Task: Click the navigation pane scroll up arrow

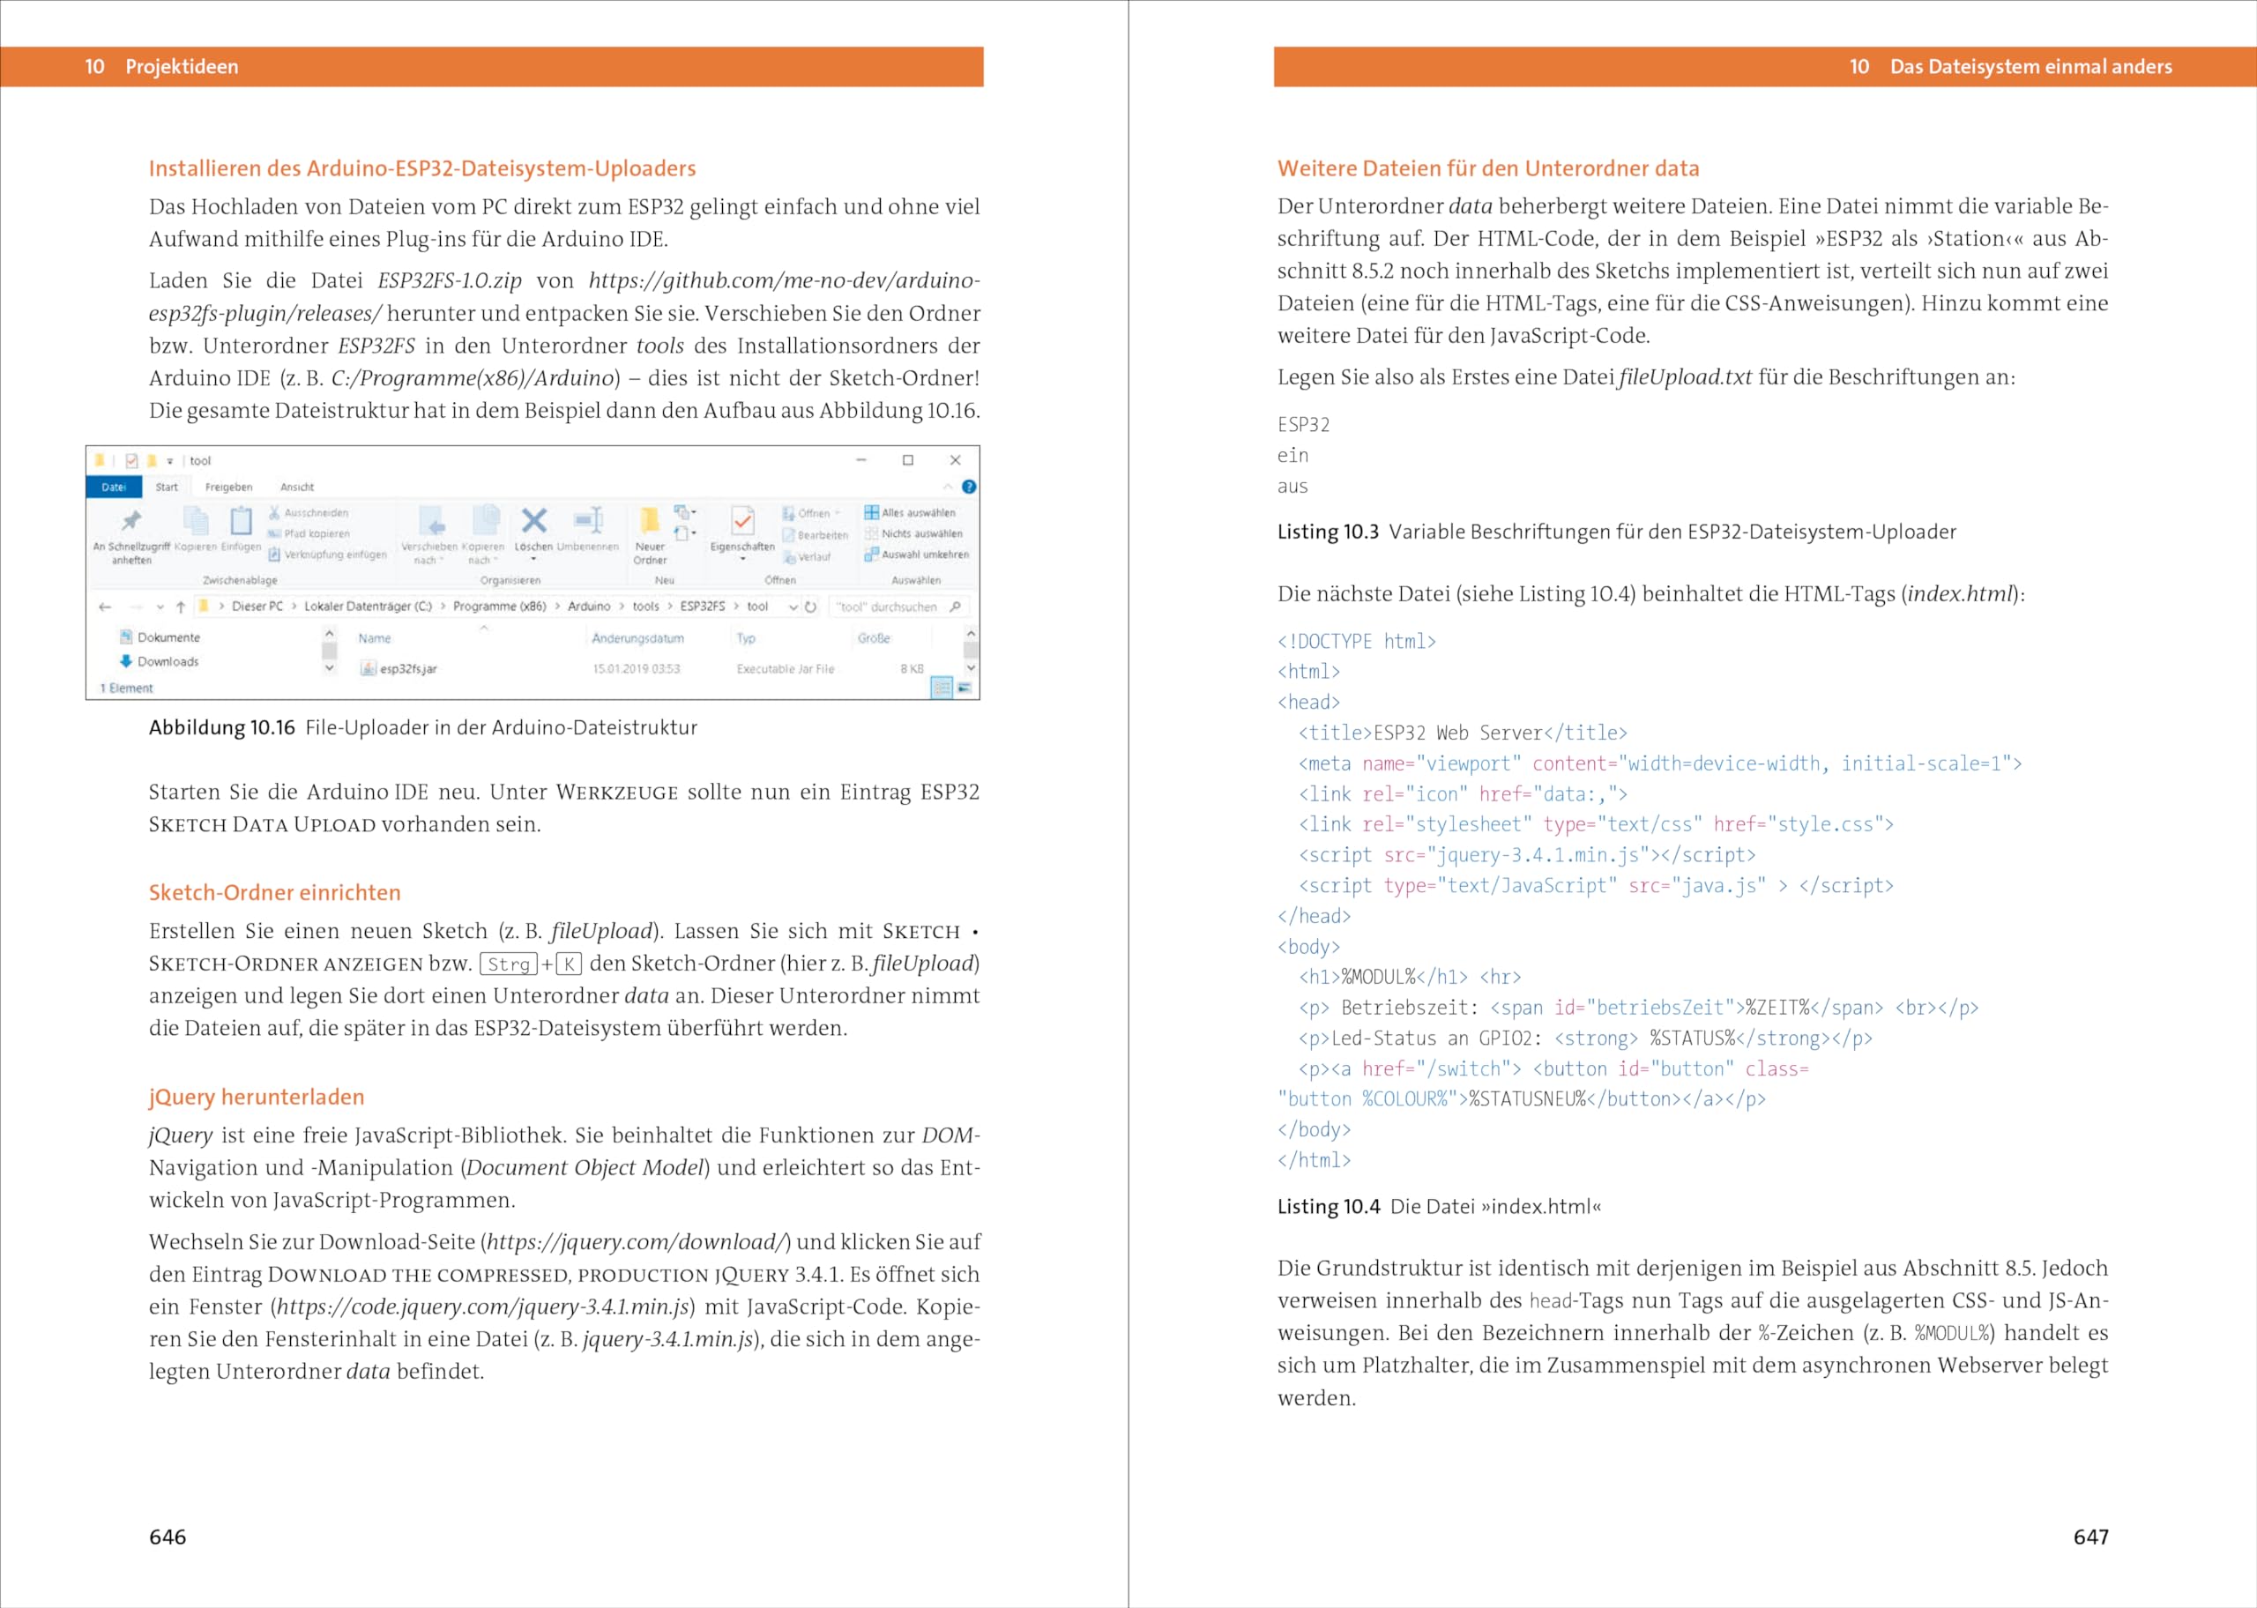Action: [x=330, y=632]
